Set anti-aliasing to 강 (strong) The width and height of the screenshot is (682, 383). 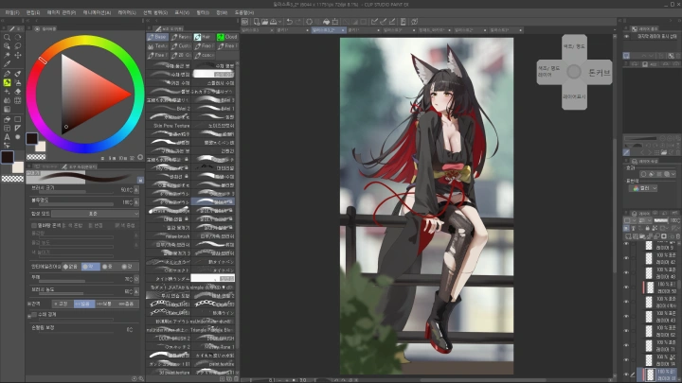click(128, 267)
